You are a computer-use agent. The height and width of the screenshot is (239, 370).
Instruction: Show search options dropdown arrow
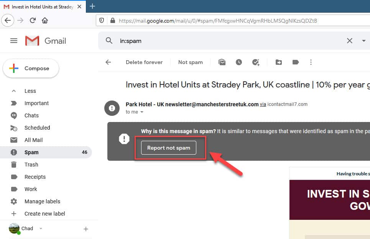point(363,41)
